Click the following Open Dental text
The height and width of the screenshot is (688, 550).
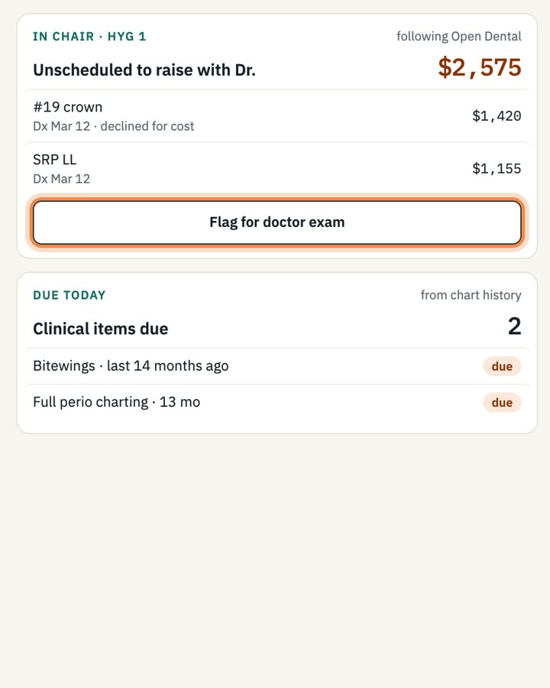pyautogui.click(x=459, y=37)
